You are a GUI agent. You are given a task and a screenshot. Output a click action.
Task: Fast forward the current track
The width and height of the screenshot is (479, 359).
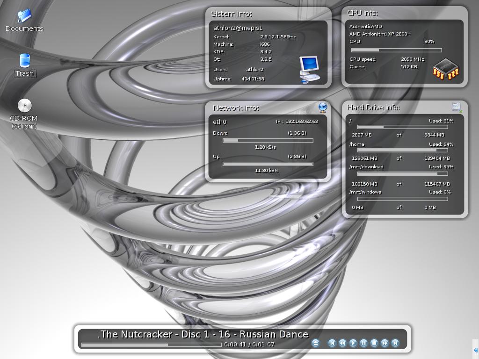coord(385,343)
